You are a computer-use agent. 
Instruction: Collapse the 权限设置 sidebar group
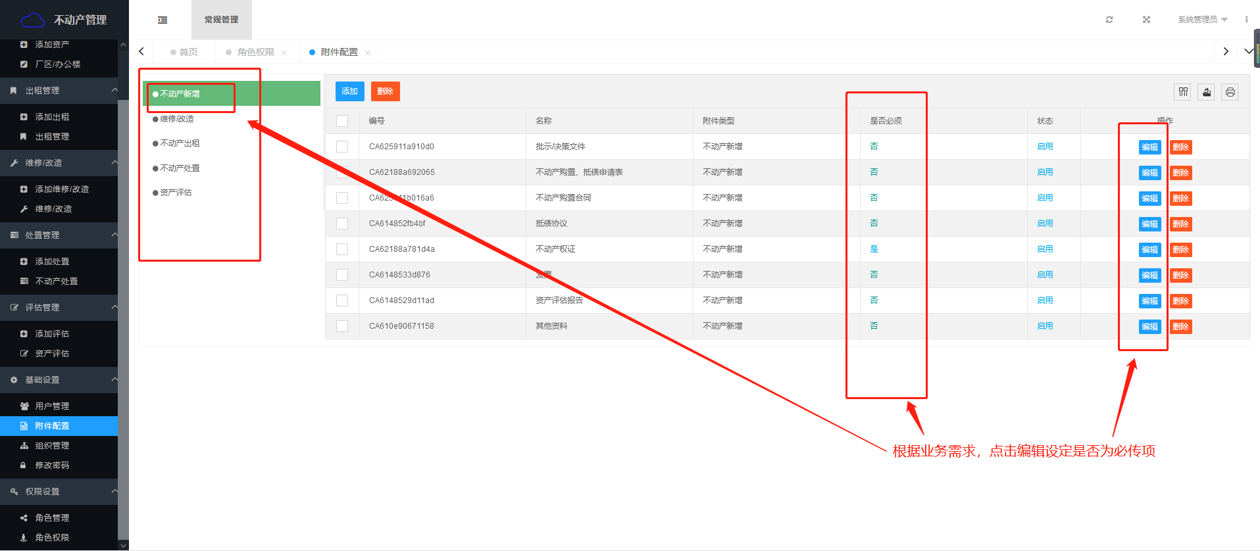pyautogui.click(x=59, y=492)
